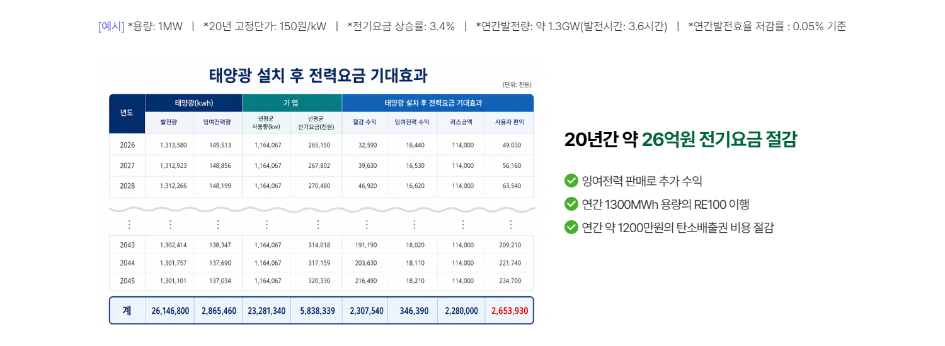
Task: Click the 2045 year row cell
Action: [127, 281]
